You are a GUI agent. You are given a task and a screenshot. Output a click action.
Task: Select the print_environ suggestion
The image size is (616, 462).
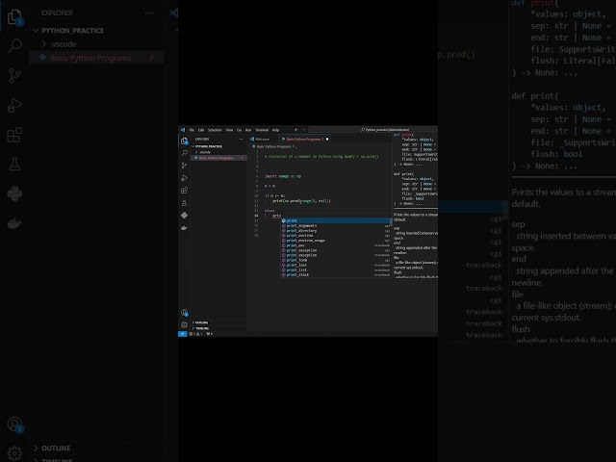[336, 236]
